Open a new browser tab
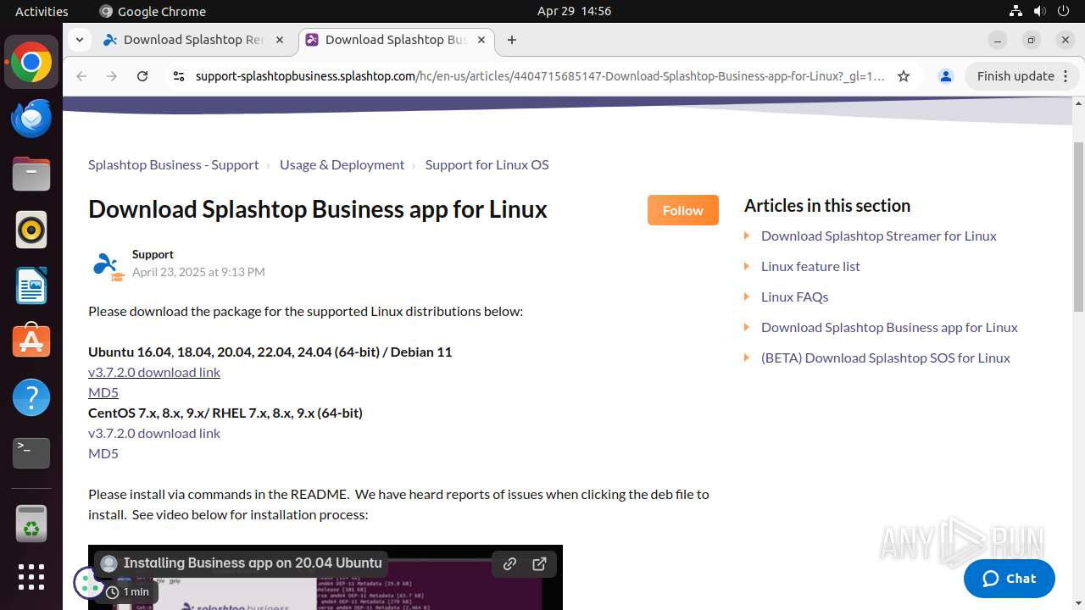The height and width of the screenshot is (610, 1085). (512, 40)
